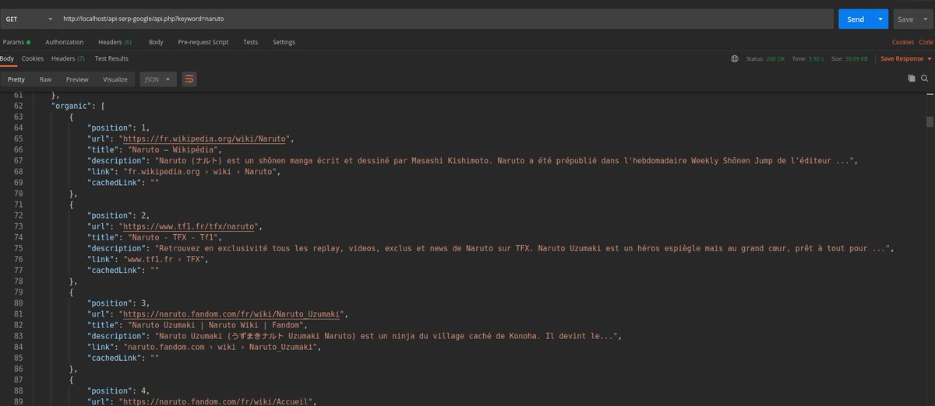Open the Pre-request Script tab
This screenshot has height=406, width=935.
(x=203, y=42)
